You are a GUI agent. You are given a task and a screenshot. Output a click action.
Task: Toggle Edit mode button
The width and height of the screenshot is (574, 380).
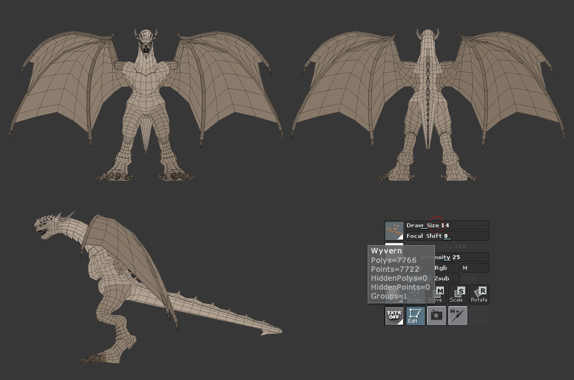(x=415, y=316)
